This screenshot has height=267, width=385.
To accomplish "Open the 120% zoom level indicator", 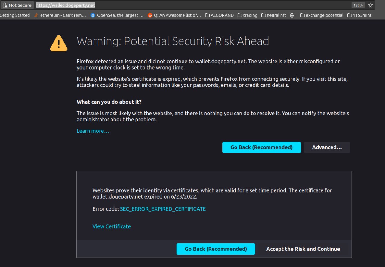I will tap(358, 5).
